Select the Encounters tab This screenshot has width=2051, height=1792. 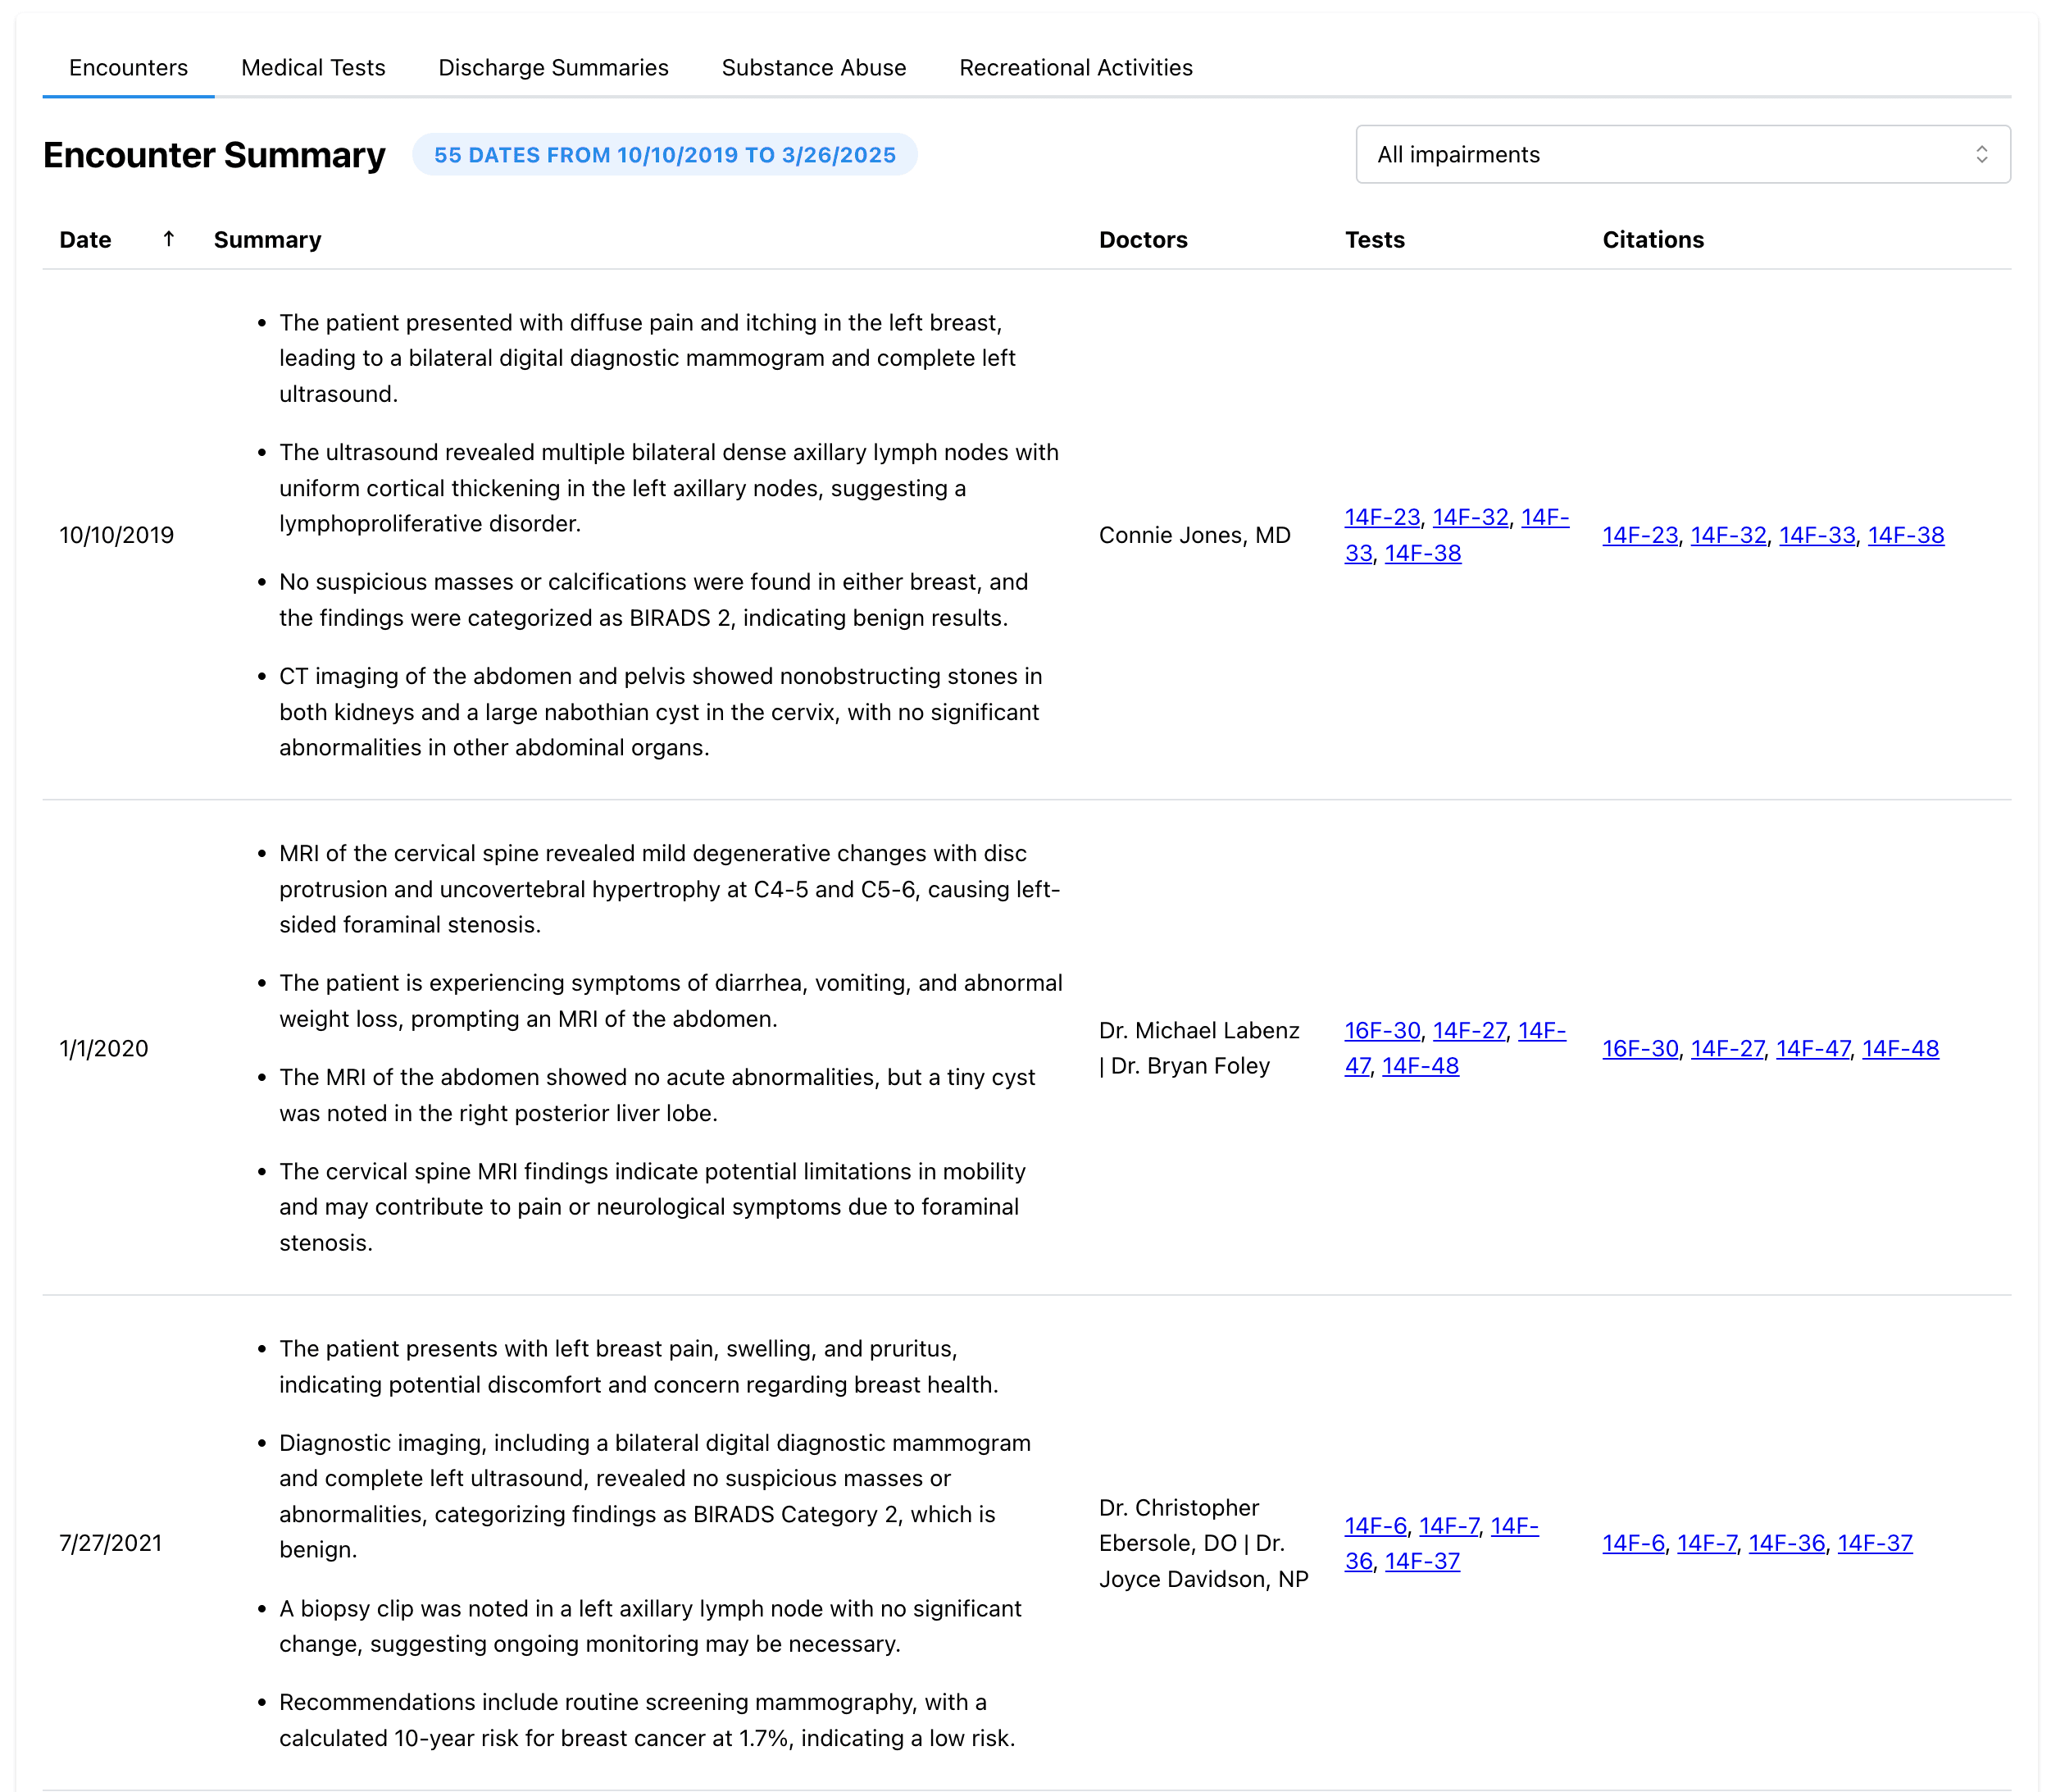click(x=128, y=67)
